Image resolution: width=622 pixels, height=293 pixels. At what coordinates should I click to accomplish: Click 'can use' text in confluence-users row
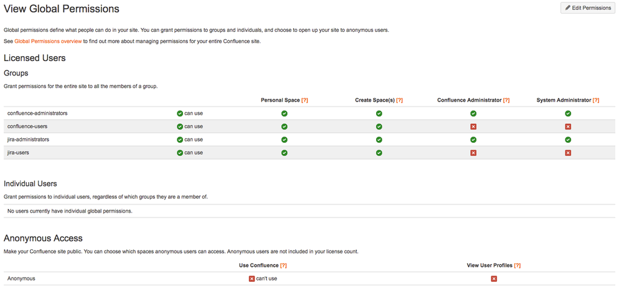(194, 127)
